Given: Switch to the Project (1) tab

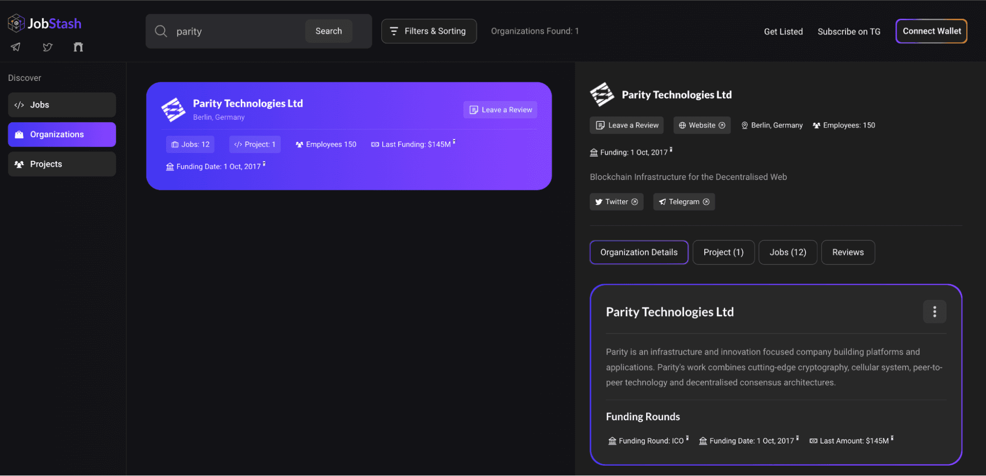Looking at the screenshot, I should pyautogui.click(x=723, y=252).
